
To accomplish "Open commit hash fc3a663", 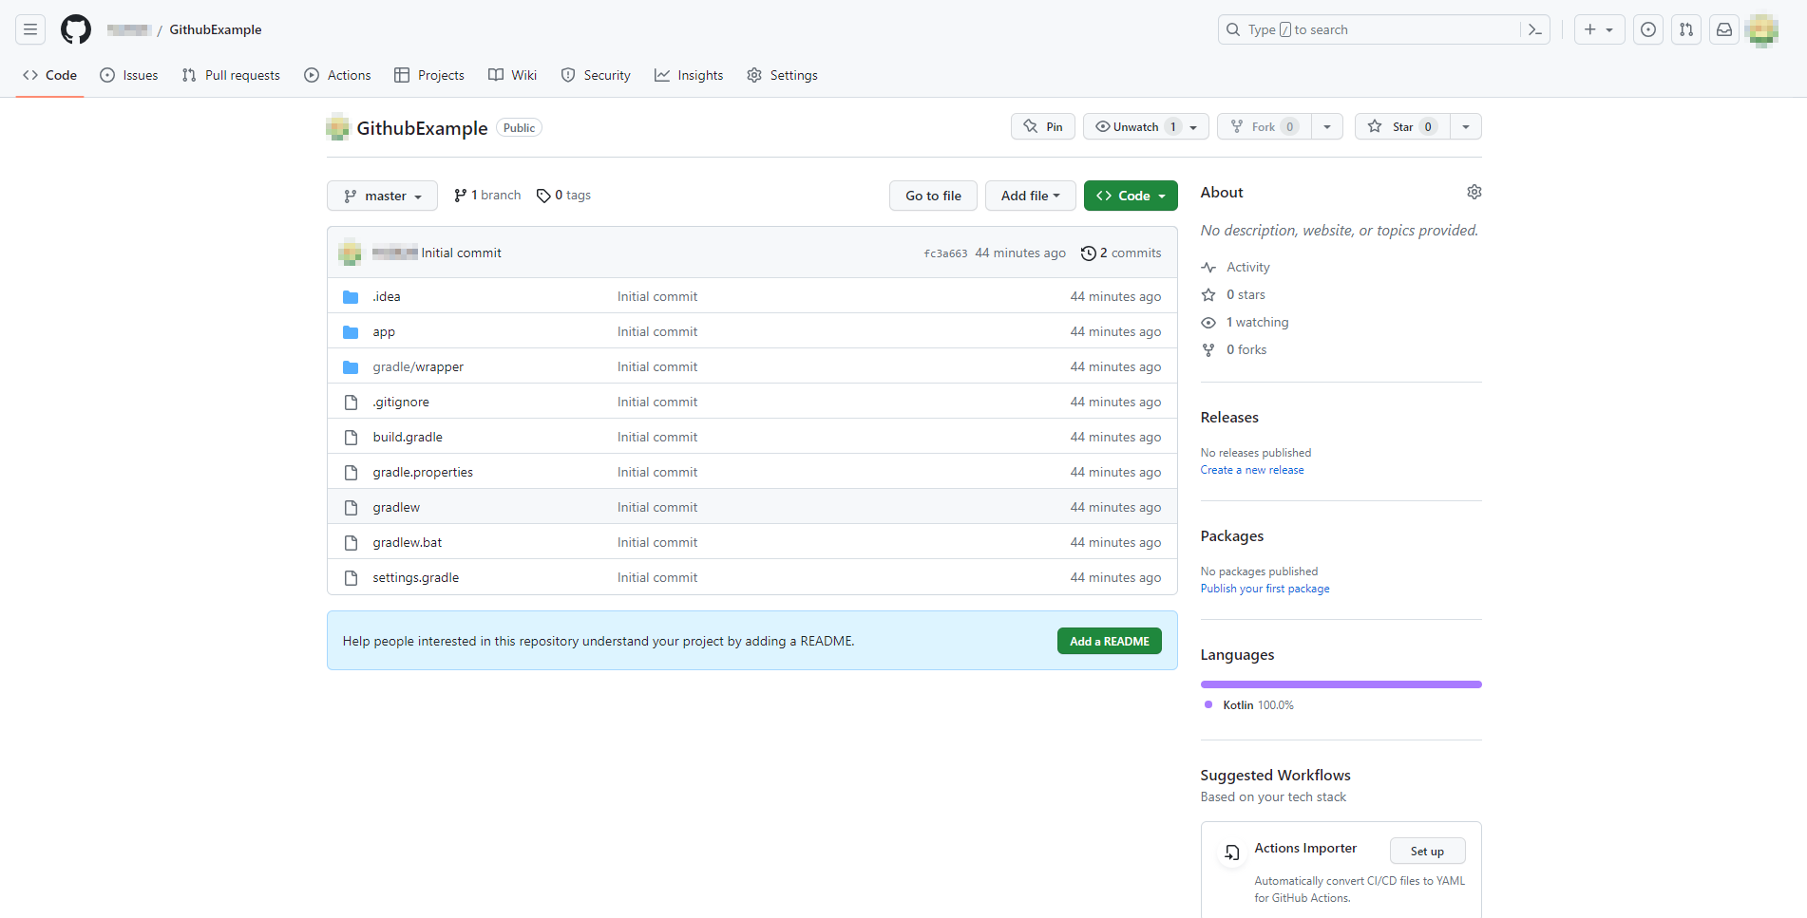I will coord(945,253).
